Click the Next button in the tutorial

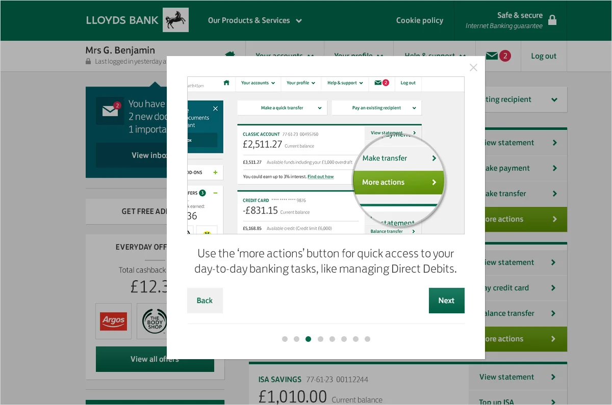pos(446,301)
